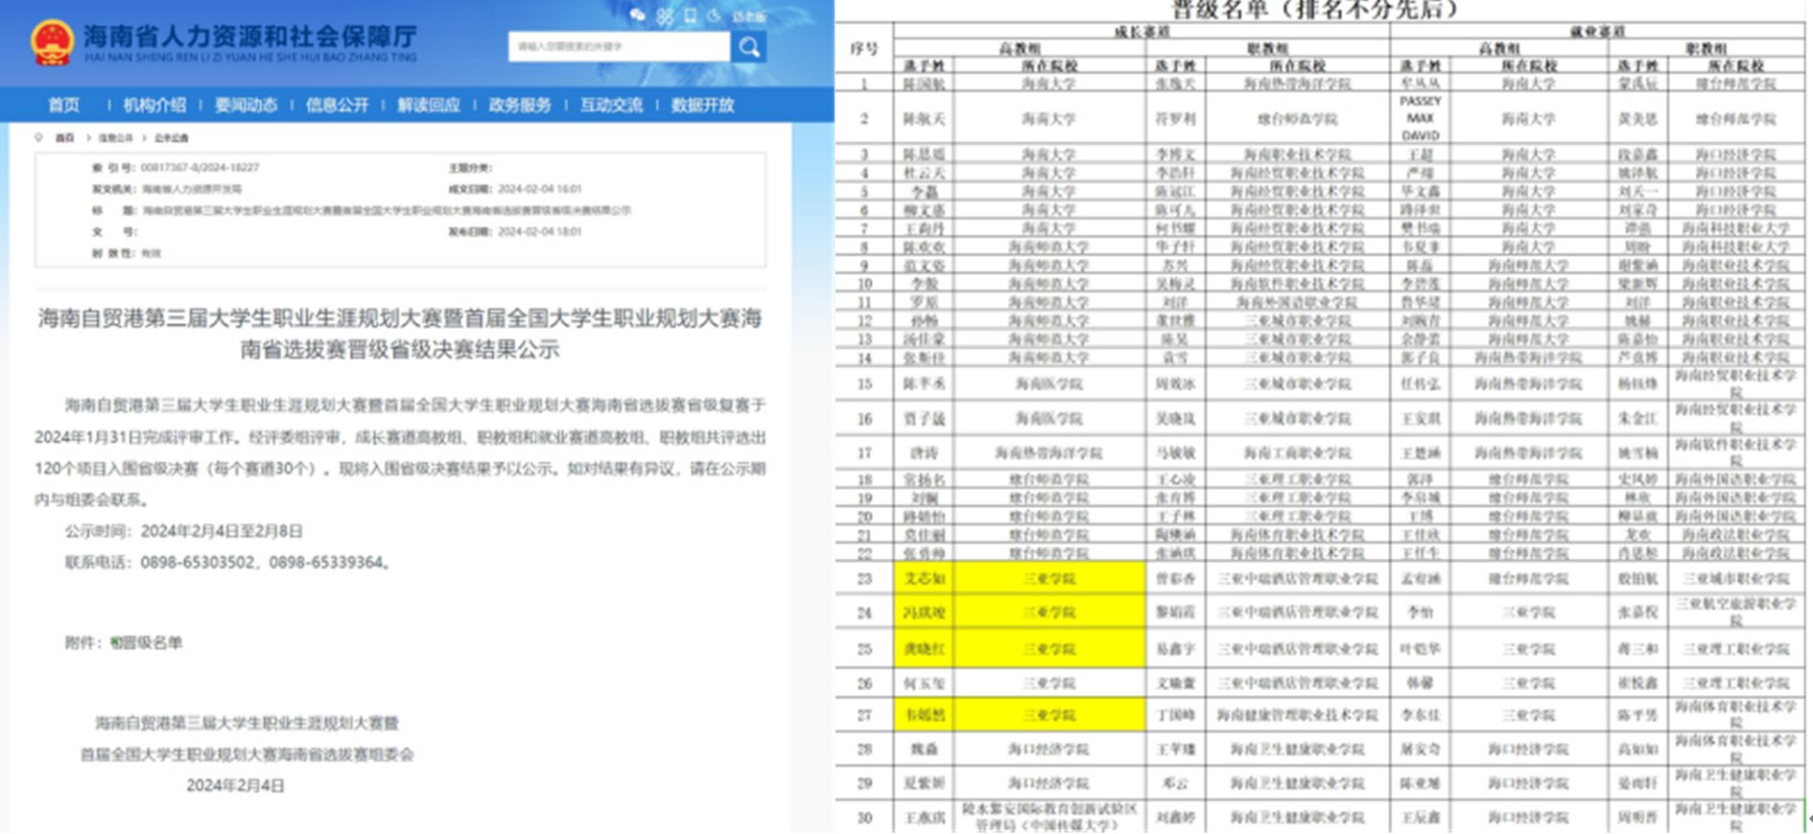The height and width of the screenshot is (834, 1813).
Task: Open the 晋级名单 attachment link
Action: (152, 642)
